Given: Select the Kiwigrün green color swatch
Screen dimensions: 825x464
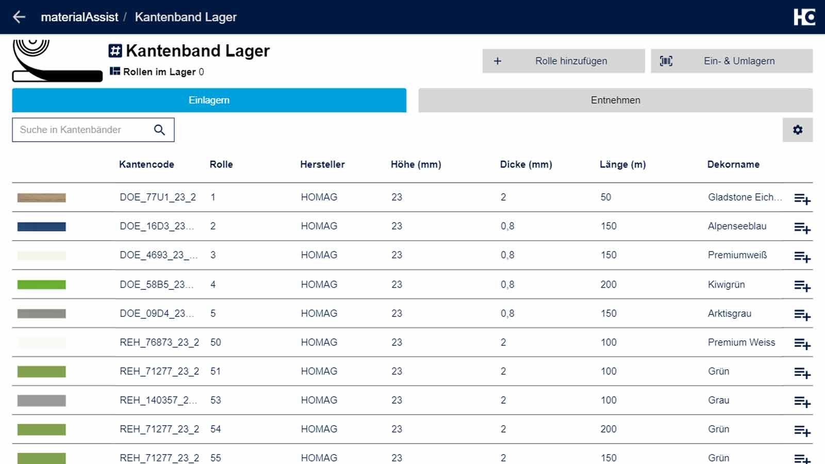Looking at the screenshot, I should coord(41,285).
